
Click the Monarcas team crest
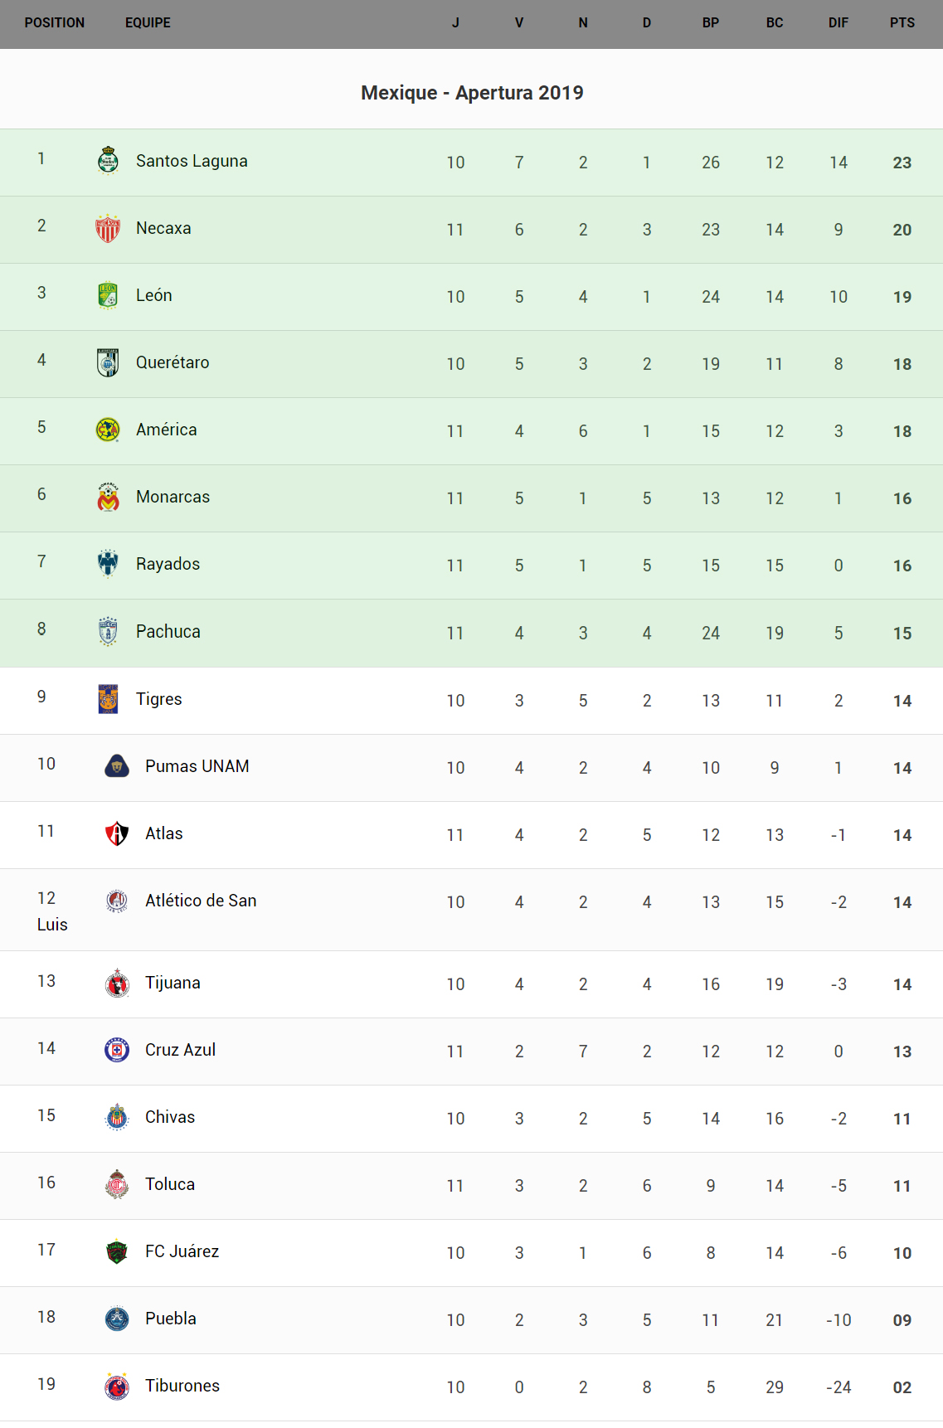tap(108, 497)
